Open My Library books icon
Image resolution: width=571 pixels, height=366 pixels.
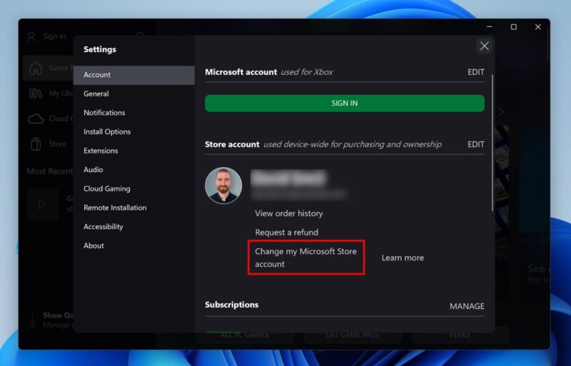(36, 93)
